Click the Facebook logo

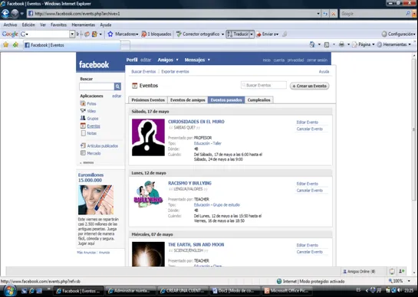click(94, 64)
